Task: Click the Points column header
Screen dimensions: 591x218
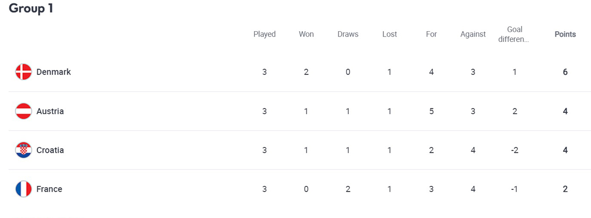Action: 565,34
